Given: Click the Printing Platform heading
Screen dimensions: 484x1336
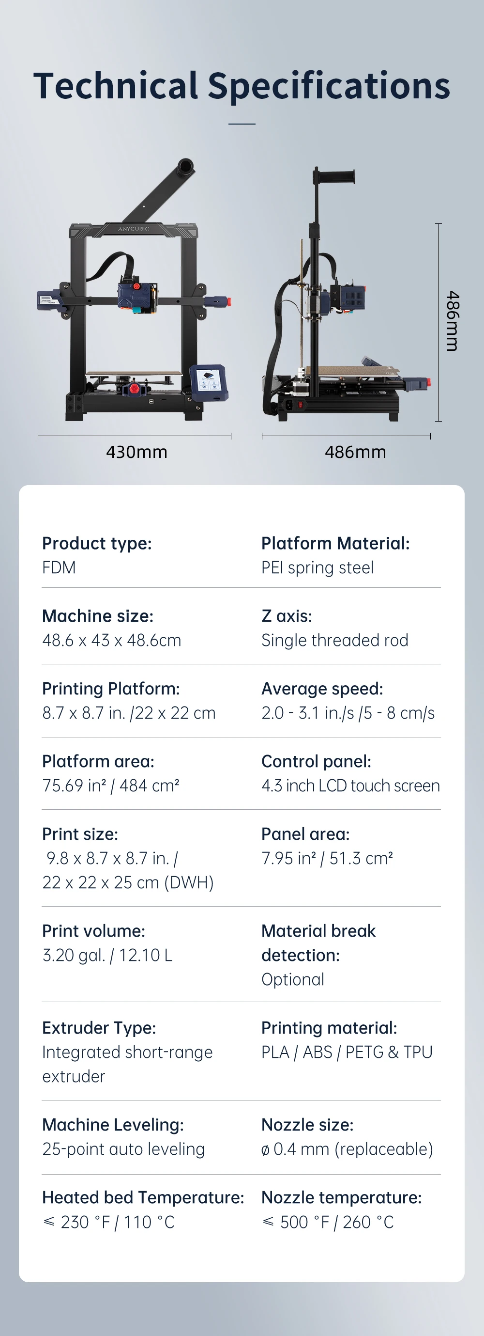Looking at the screenshot, I should (x=111, y=688).
